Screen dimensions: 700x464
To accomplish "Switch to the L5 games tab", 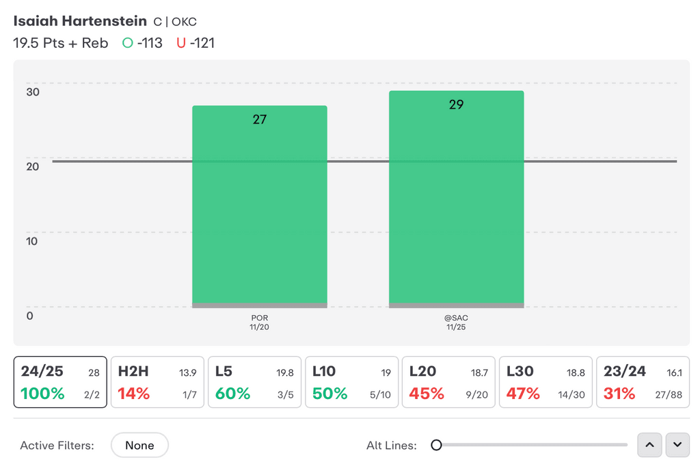I will pos(254,382).
